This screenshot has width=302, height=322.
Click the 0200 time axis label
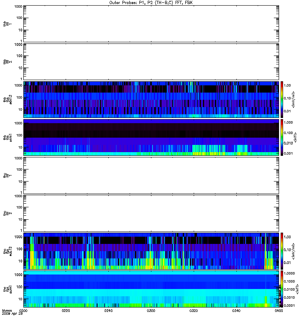tap(23, 311)
